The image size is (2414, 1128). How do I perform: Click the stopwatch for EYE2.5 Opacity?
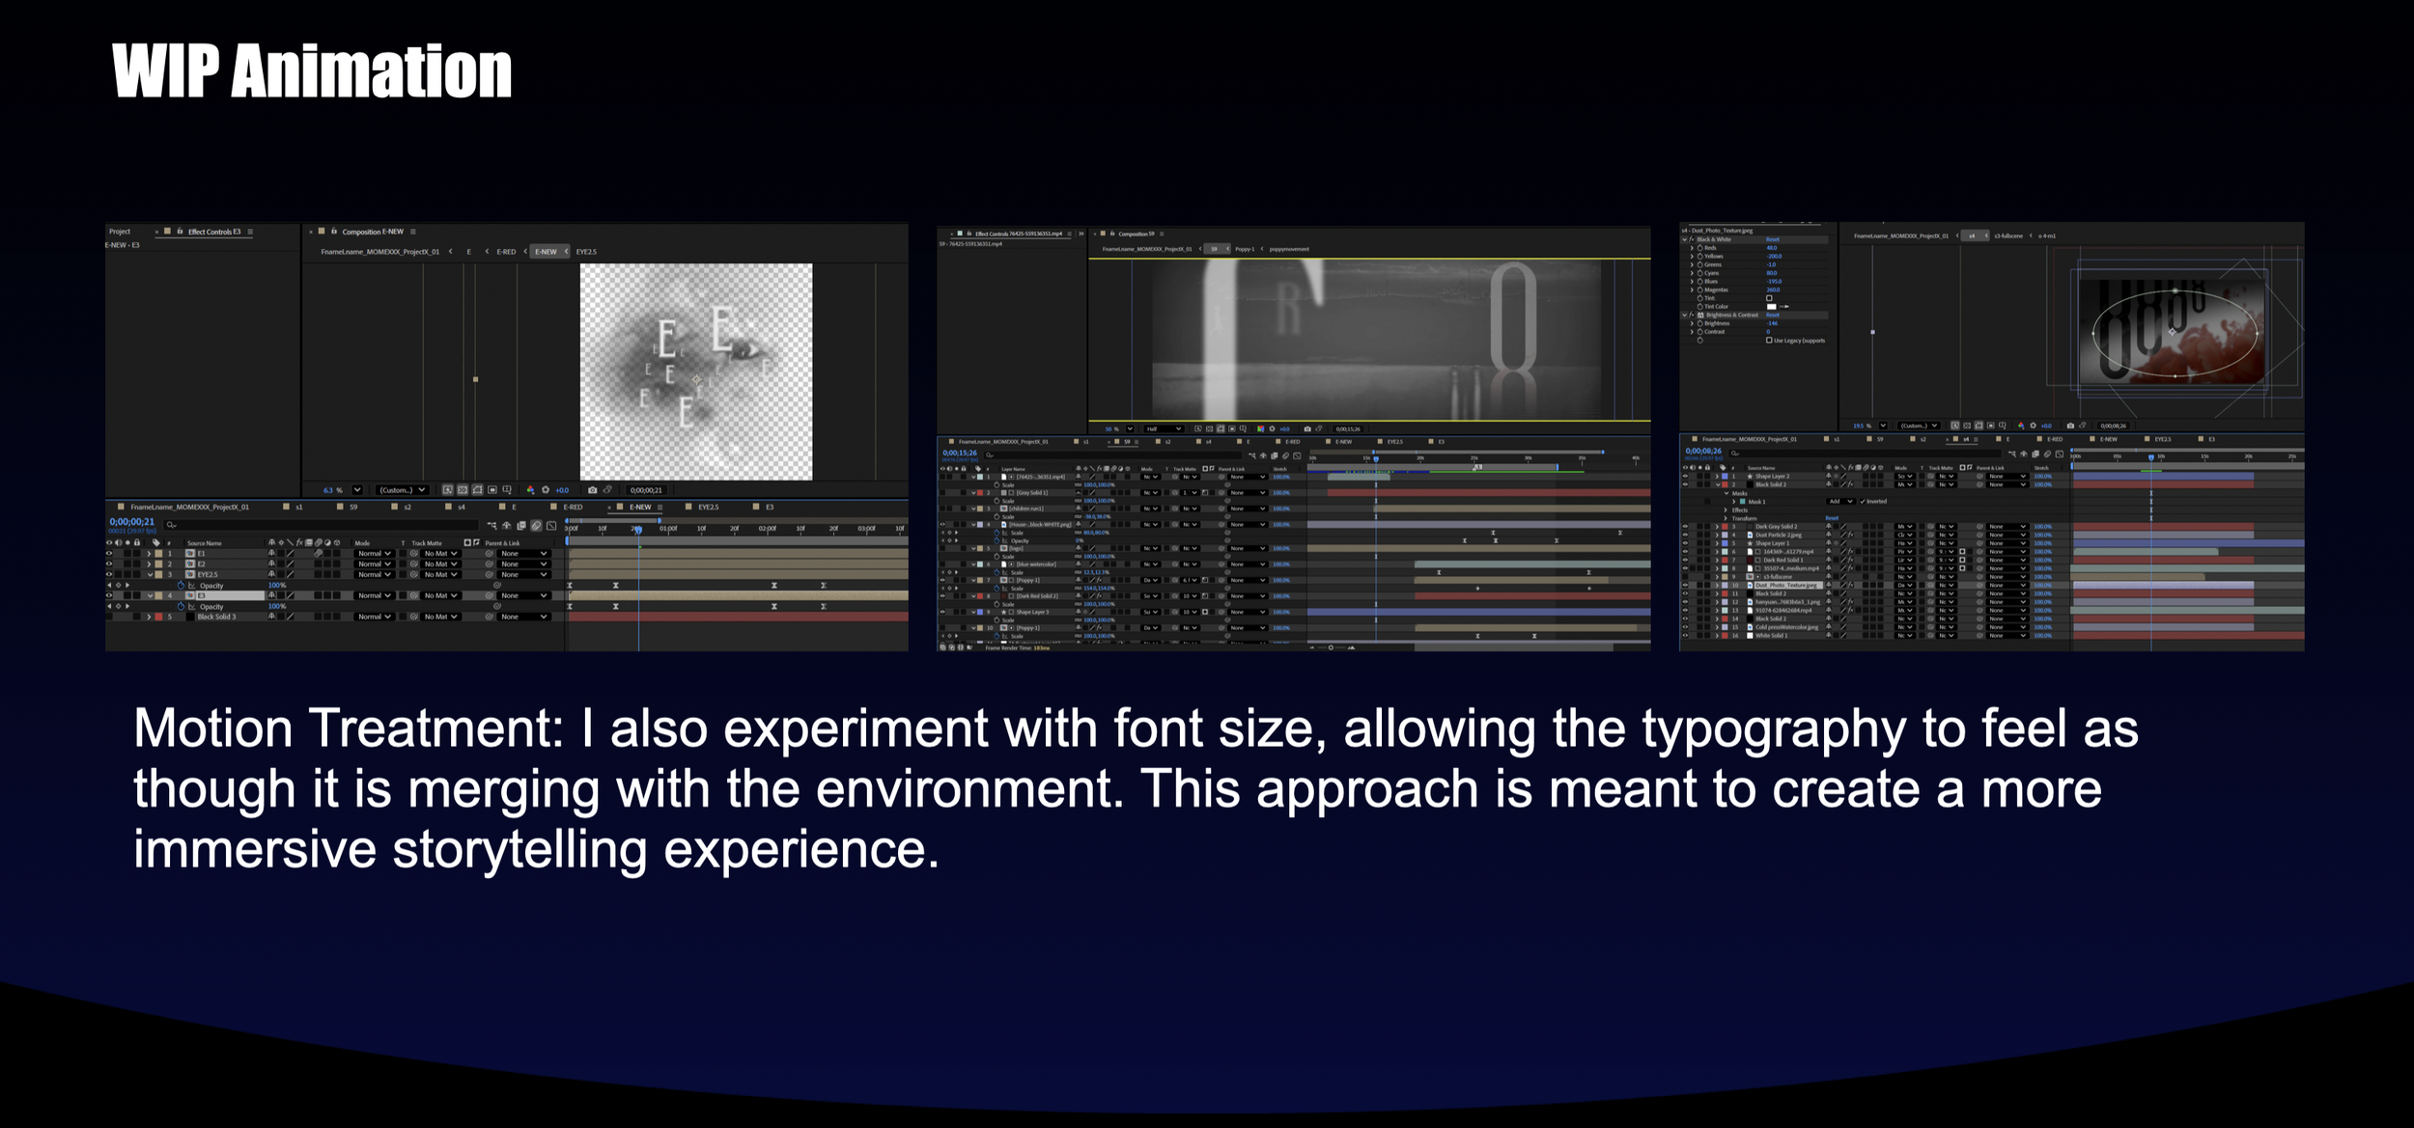[x=181, y=586]
